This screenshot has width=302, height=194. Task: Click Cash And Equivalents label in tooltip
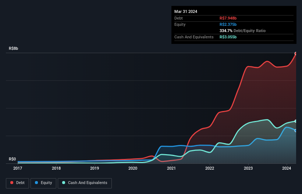point(194,37)
